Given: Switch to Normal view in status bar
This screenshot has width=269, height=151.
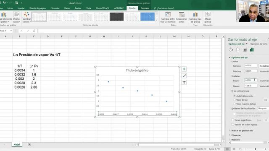Looking at the screenshot, I should pos(227,149).
